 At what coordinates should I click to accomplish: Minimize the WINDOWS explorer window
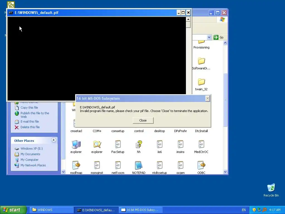(211, 13)
